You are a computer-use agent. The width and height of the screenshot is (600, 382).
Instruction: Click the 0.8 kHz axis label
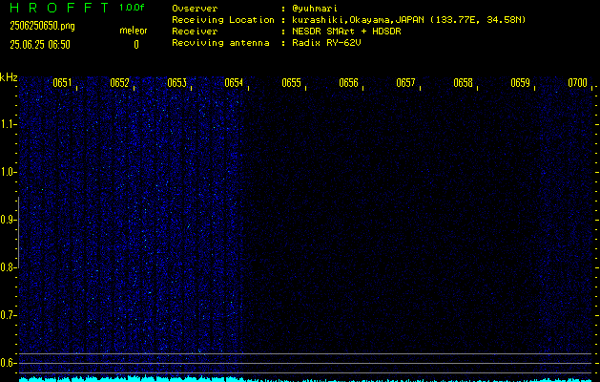8,267
